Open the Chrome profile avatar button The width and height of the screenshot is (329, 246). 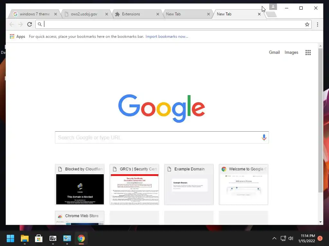tap(273, 7)
